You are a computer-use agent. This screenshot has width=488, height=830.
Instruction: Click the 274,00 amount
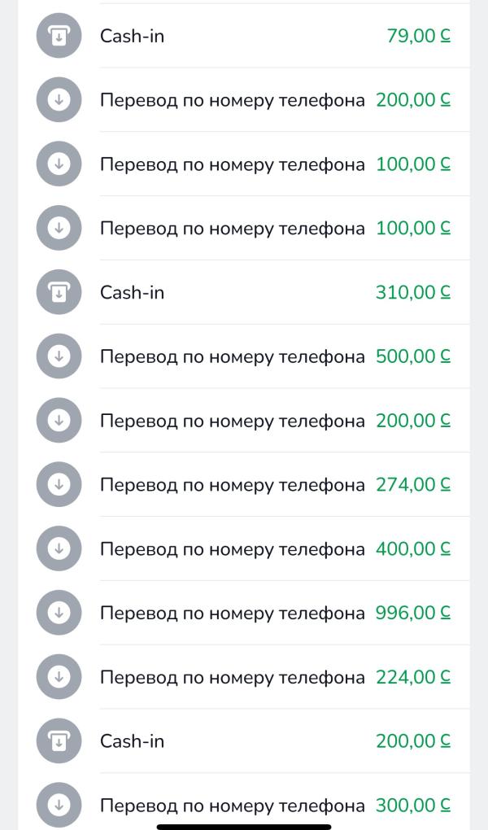pos(412,484)
